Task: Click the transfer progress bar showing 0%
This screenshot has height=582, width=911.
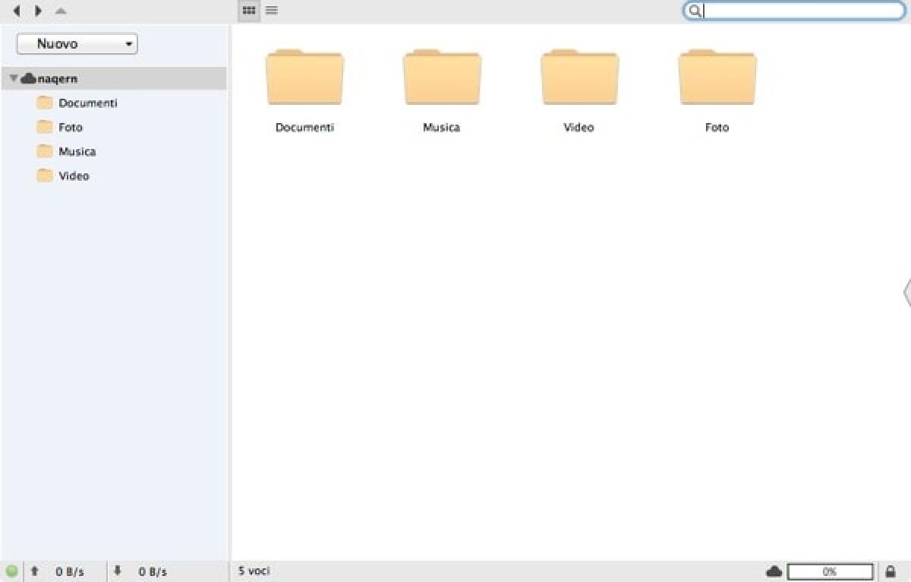Action: click(831, 571)
